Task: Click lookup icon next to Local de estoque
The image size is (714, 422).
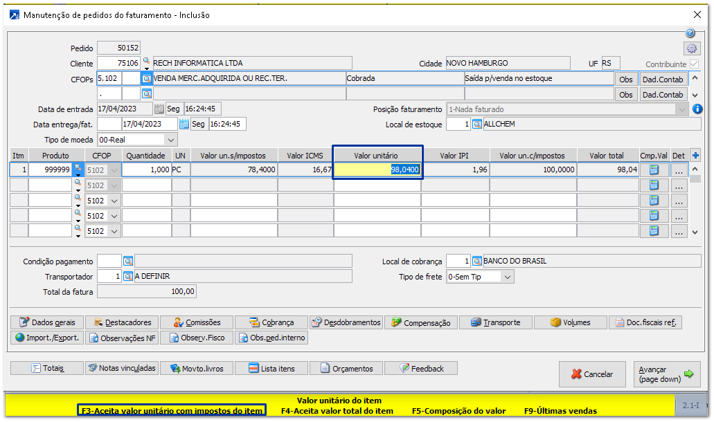Action: pos(477,125)
